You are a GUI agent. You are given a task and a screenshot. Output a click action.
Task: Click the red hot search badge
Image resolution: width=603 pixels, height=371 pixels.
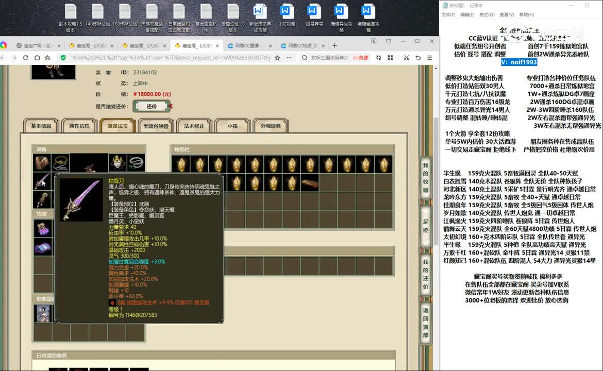click(x=361, y=58)
